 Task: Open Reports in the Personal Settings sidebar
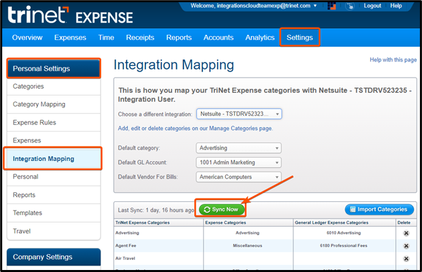pyautogui.click(x=54, y=195)
